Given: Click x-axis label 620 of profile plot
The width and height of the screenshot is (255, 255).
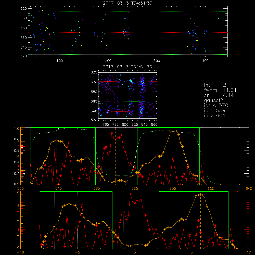Looking at the screenshot, I should (x=211, y=189).
